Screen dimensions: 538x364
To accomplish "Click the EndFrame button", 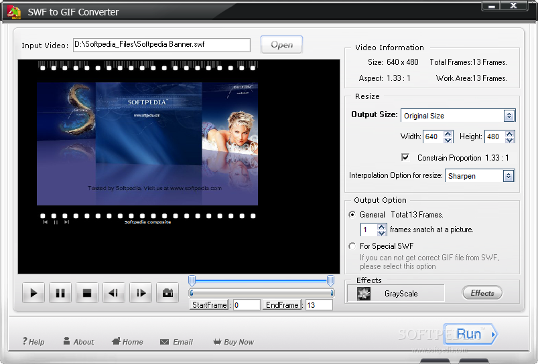I will pyautogui.click(x=282, y=304).
